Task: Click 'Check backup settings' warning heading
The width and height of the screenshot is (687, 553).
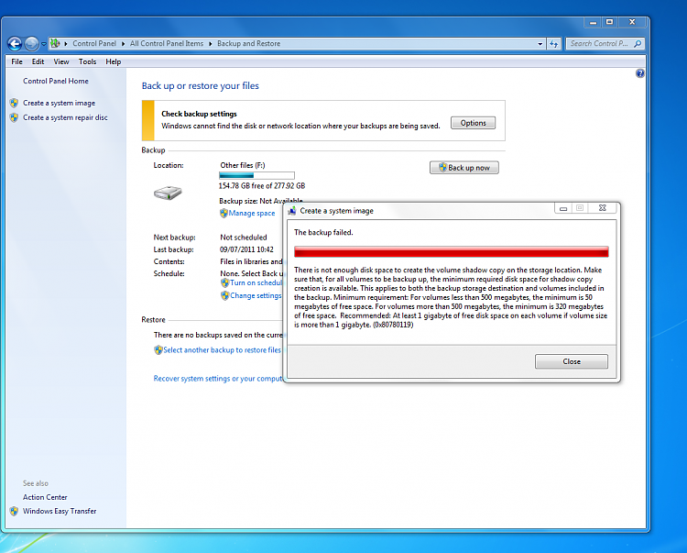Action: tap(199, 114)
